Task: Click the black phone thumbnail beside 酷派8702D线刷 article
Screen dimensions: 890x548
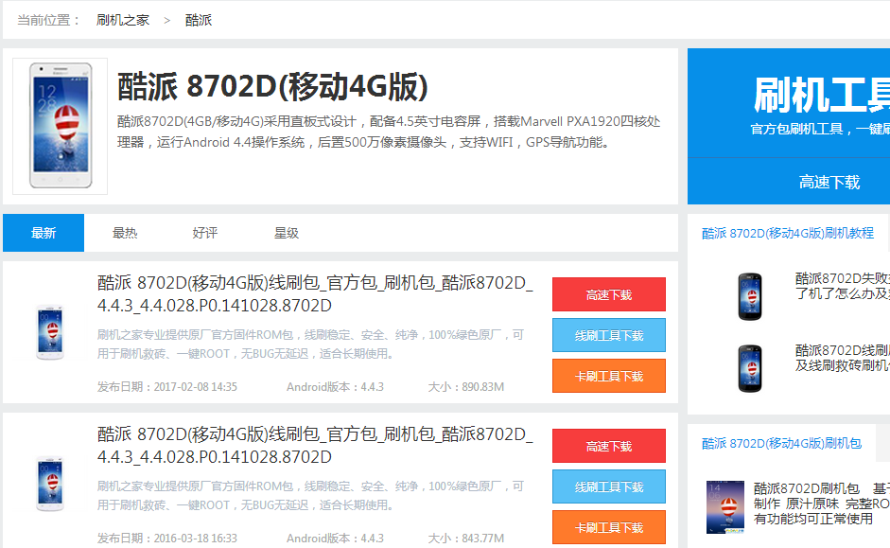Action: pyautogui.click(x=750, y=368)
